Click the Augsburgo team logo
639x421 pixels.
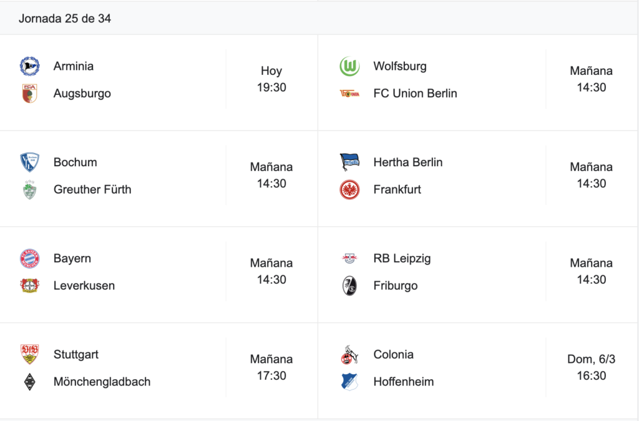coord(30,94)
